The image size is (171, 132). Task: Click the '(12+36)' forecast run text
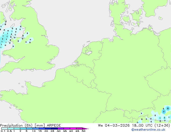(162, 126)
